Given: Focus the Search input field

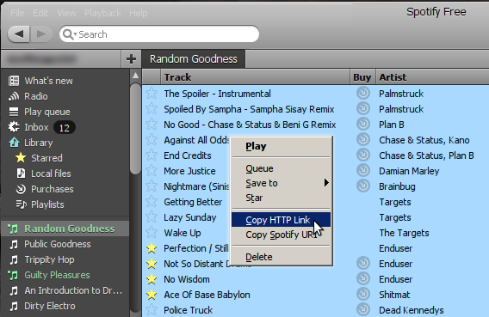Looking at the screenshot, I should [159, 34].
